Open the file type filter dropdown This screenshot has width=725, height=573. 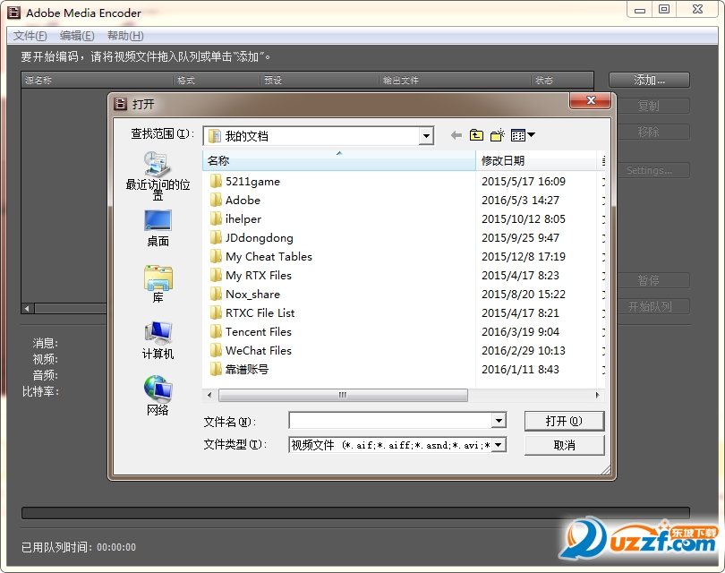click(499, 445)
